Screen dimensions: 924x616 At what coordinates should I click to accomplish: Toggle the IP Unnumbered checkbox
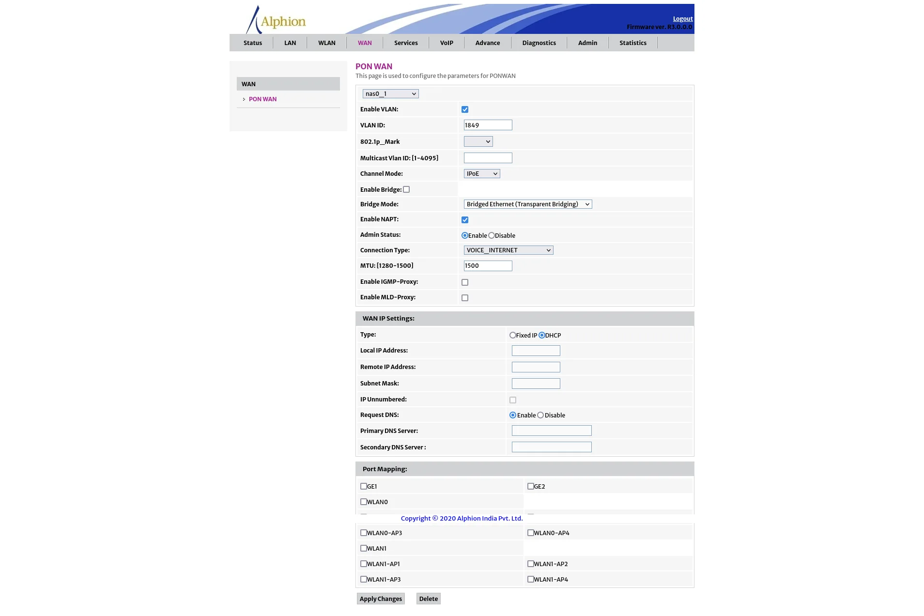pos(513,400)
